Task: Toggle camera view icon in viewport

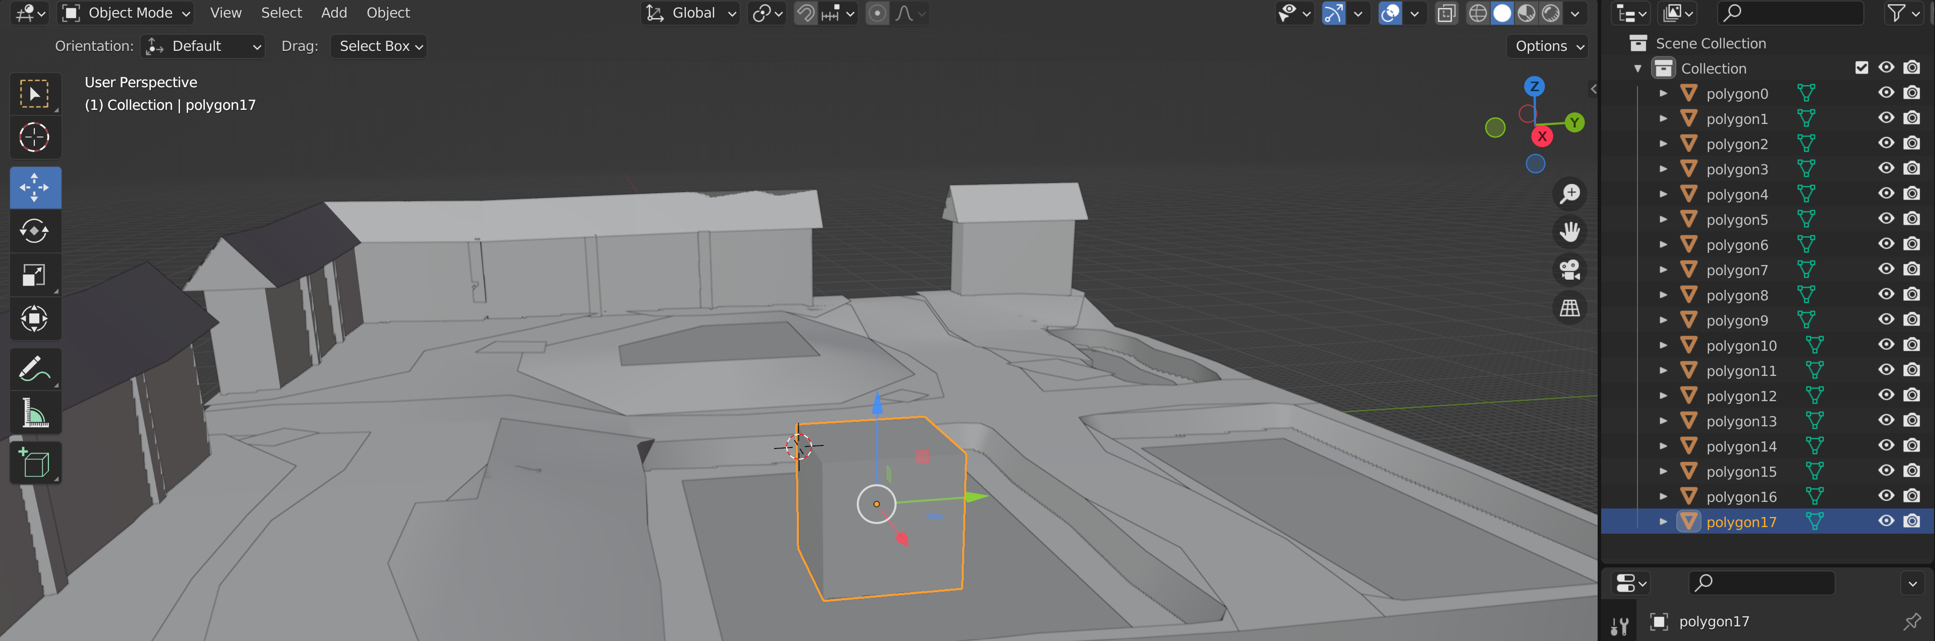Action: point(1569,270)
